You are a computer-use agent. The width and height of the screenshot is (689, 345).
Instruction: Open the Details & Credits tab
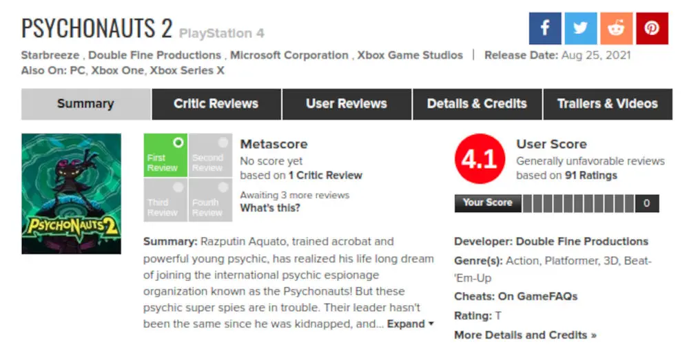(x=477, y=104)
